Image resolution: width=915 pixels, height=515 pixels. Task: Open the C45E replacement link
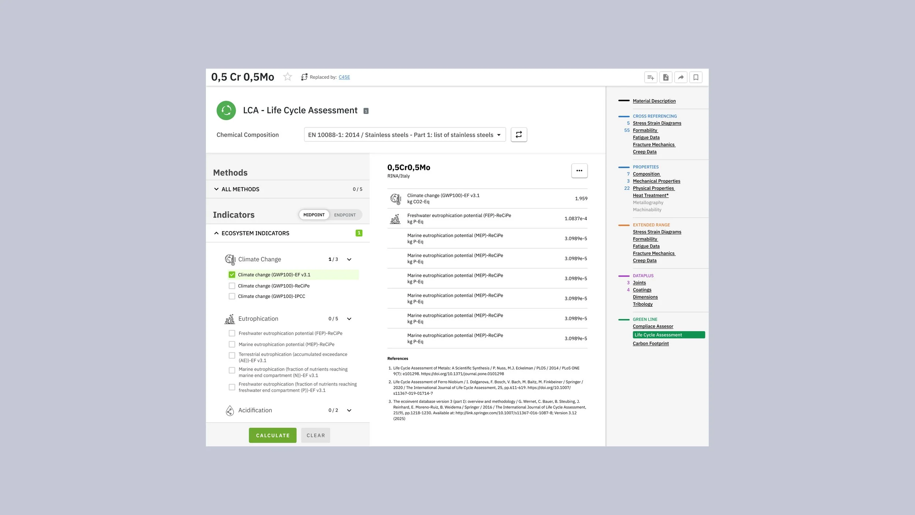(344, 77)
